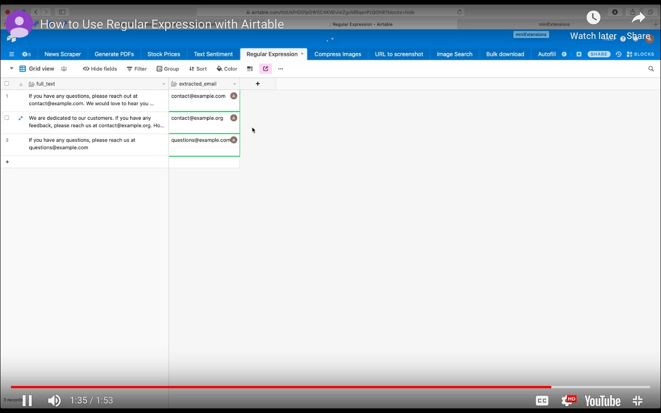Open search with the magnifier icon

651,69
